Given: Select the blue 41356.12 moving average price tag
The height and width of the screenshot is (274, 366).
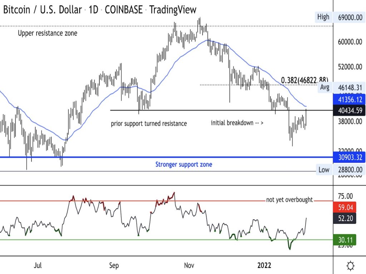Looking at the screenshot, I should 349,99.
